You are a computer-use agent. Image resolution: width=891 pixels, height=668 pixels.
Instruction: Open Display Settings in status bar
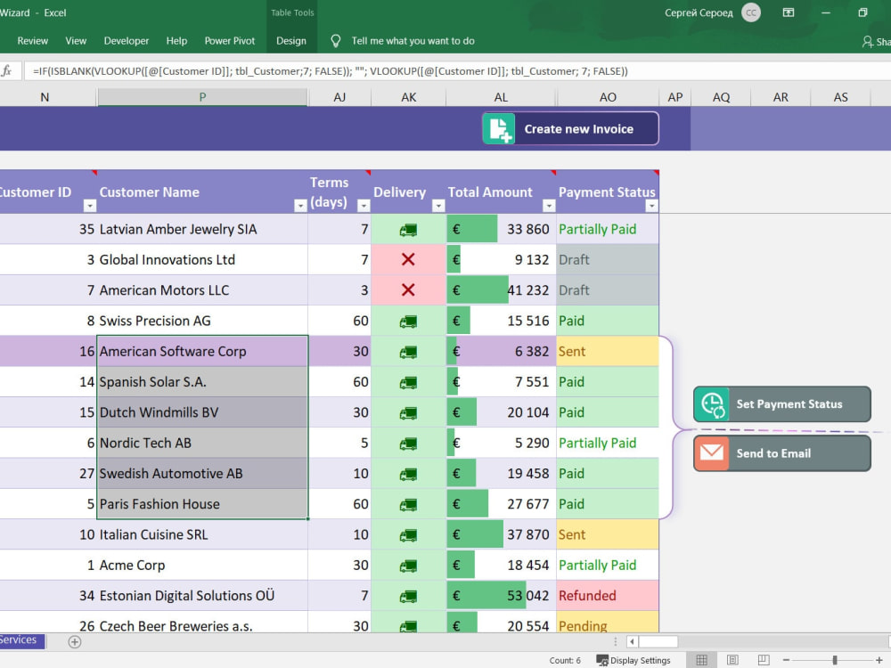tap(634, 660)
